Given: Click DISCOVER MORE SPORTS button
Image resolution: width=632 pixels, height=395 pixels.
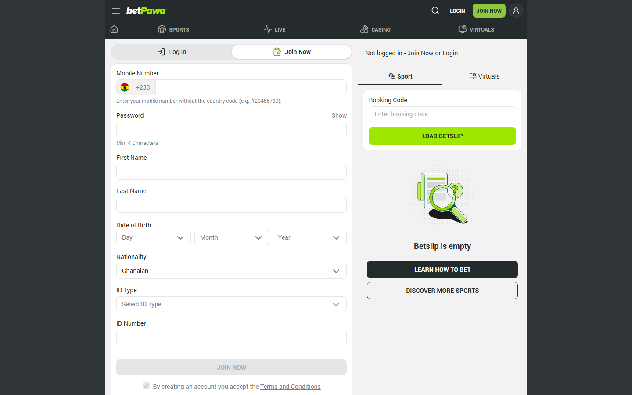Looking at the screenshot, I should click(x=442, y=291).
